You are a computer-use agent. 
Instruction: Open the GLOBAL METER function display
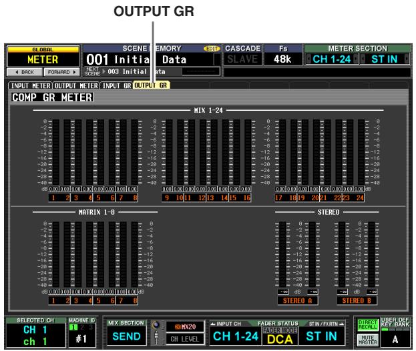point(43,57)
